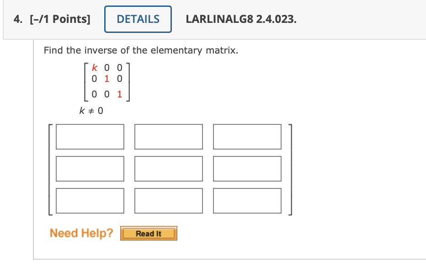Click the [-/1 Points] score label
This screenshot has height=279, width=426.
[60, 19]
